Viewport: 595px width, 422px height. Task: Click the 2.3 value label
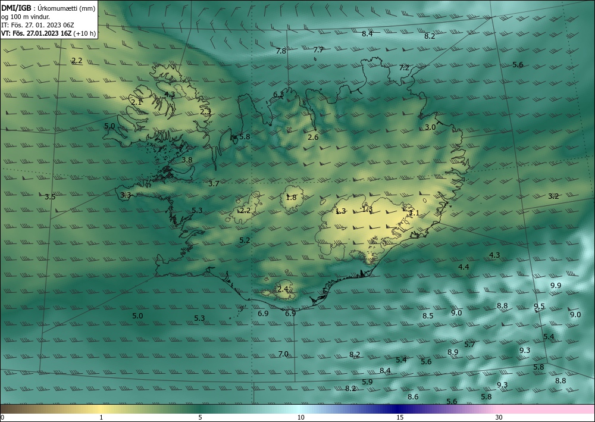pyautogui.click(x=205, y=111)
